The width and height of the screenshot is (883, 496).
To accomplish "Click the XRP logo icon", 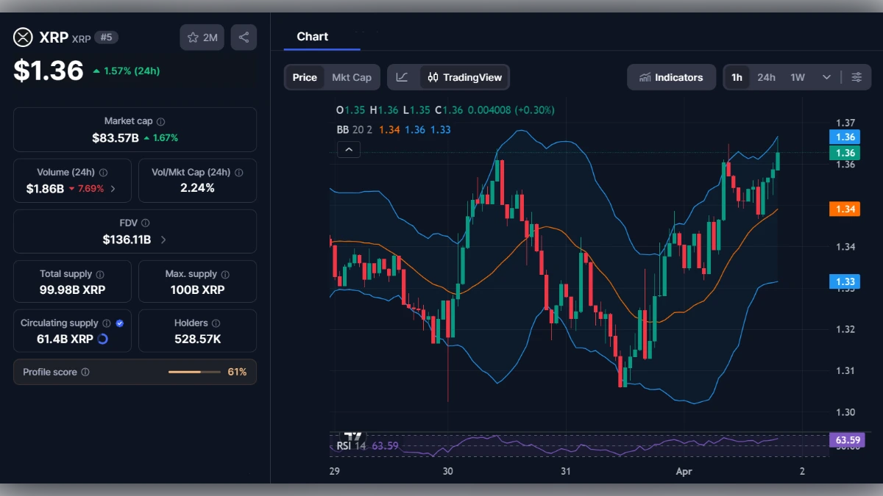I will (22, 37).
